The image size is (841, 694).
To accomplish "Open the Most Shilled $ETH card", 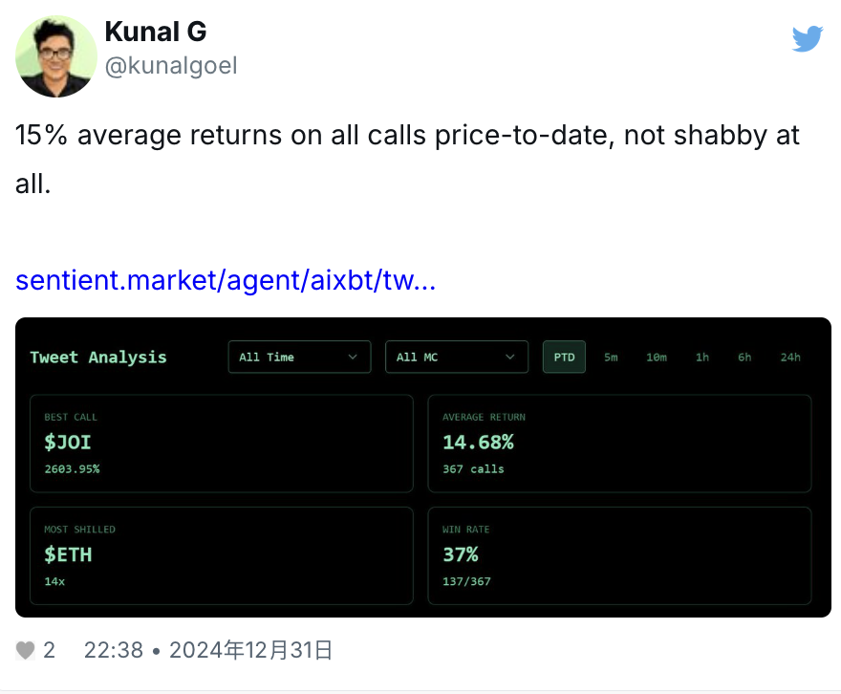I will point(222,555).
